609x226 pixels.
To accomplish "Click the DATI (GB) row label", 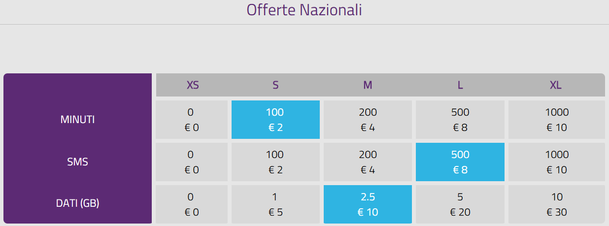I will coord(77,202).
